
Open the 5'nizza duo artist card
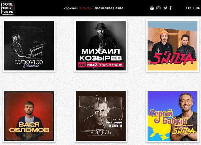[172, 46]
